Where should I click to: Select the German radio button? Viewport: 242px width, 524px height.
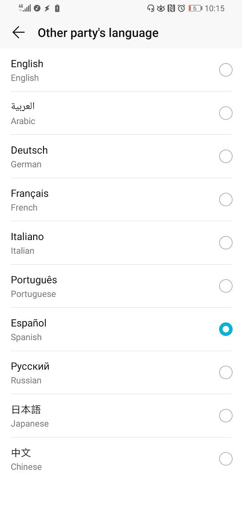[x=225, y=156]
